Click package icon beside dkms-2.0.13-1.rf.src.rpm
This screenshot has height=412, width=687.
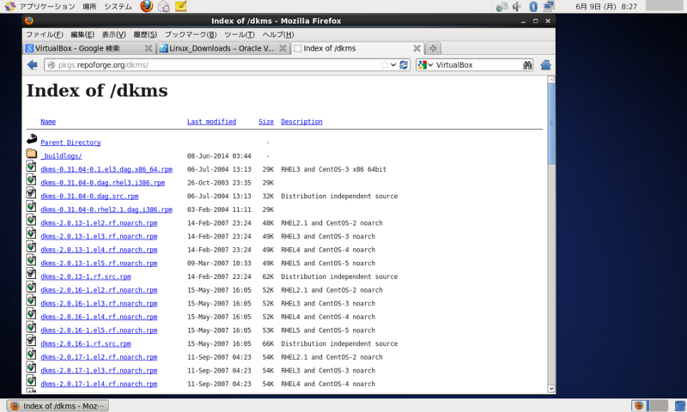31,273
